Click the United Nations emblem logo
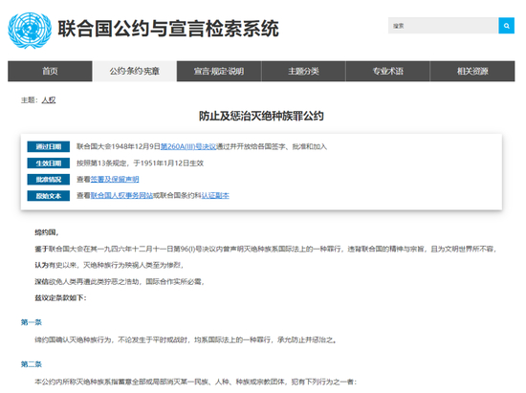This screenshot has width=526, height=393. coord(30,31)
